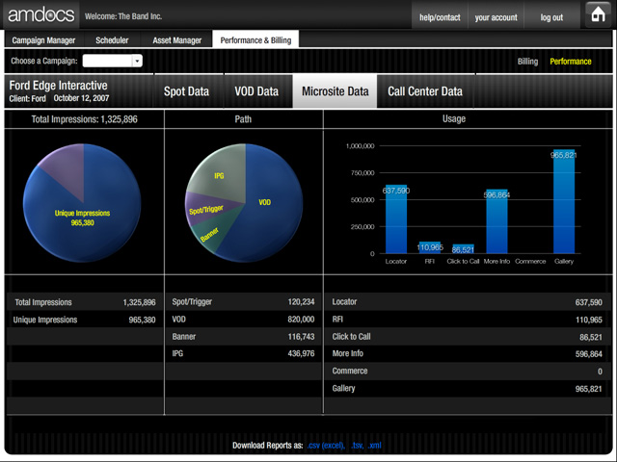
Task: Select the Microsite Data tab
Action: tap(335, 91)
